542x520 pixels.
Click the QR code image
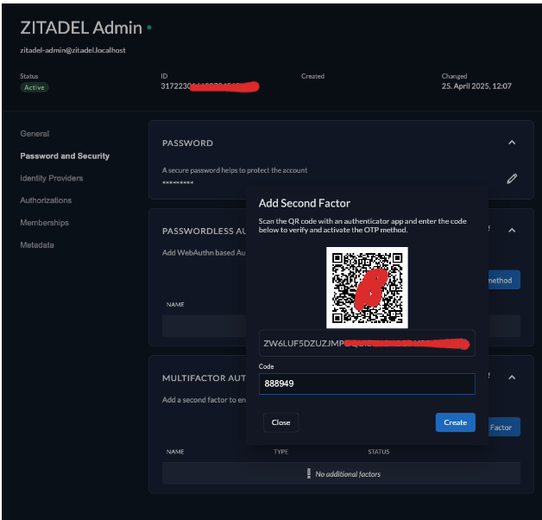[x=367, y=288]
